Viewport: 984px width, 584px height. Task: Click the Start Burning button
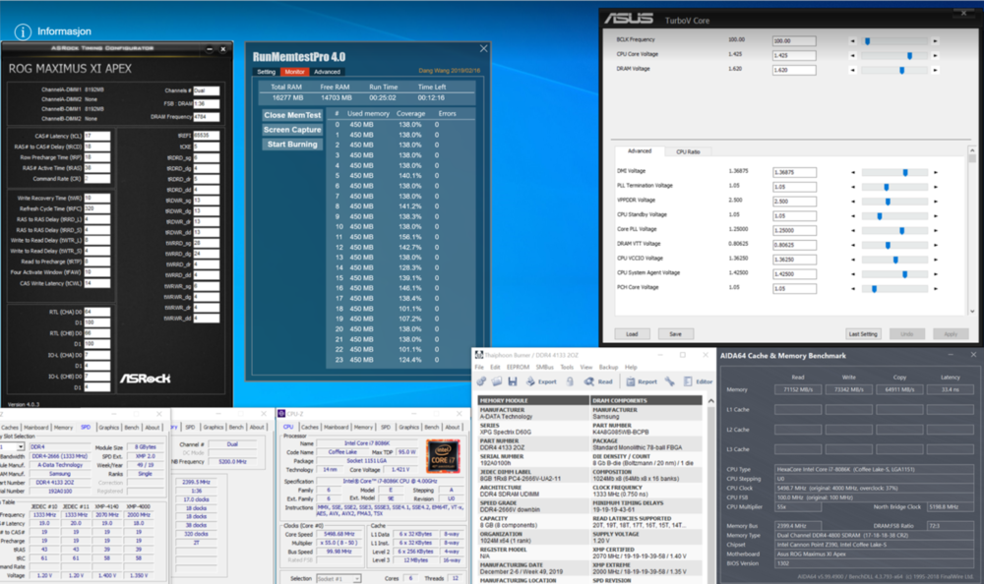(292, 145)
